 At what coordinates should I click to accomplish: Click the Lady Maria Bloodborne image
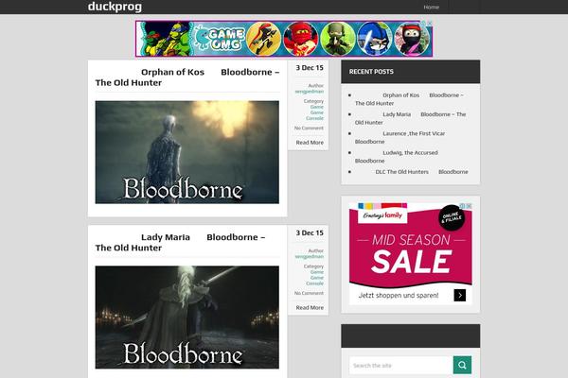(x=186, y=318)
